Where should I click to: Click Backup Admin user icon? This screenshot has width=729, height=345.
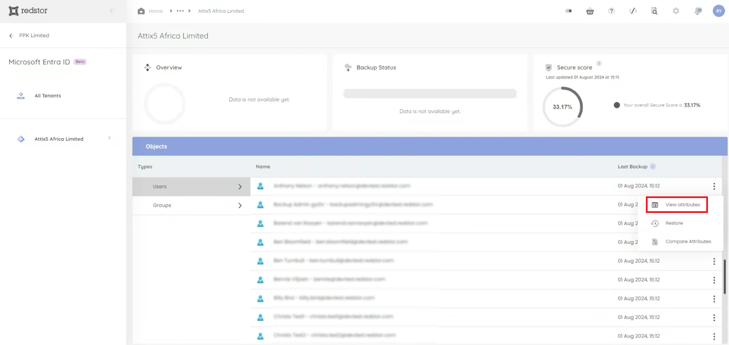point(260,205)
